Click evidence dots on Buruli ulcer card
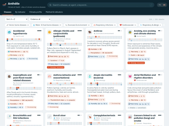Image resolution: width=169 pixels, height=126 pixels. (79, 115)
